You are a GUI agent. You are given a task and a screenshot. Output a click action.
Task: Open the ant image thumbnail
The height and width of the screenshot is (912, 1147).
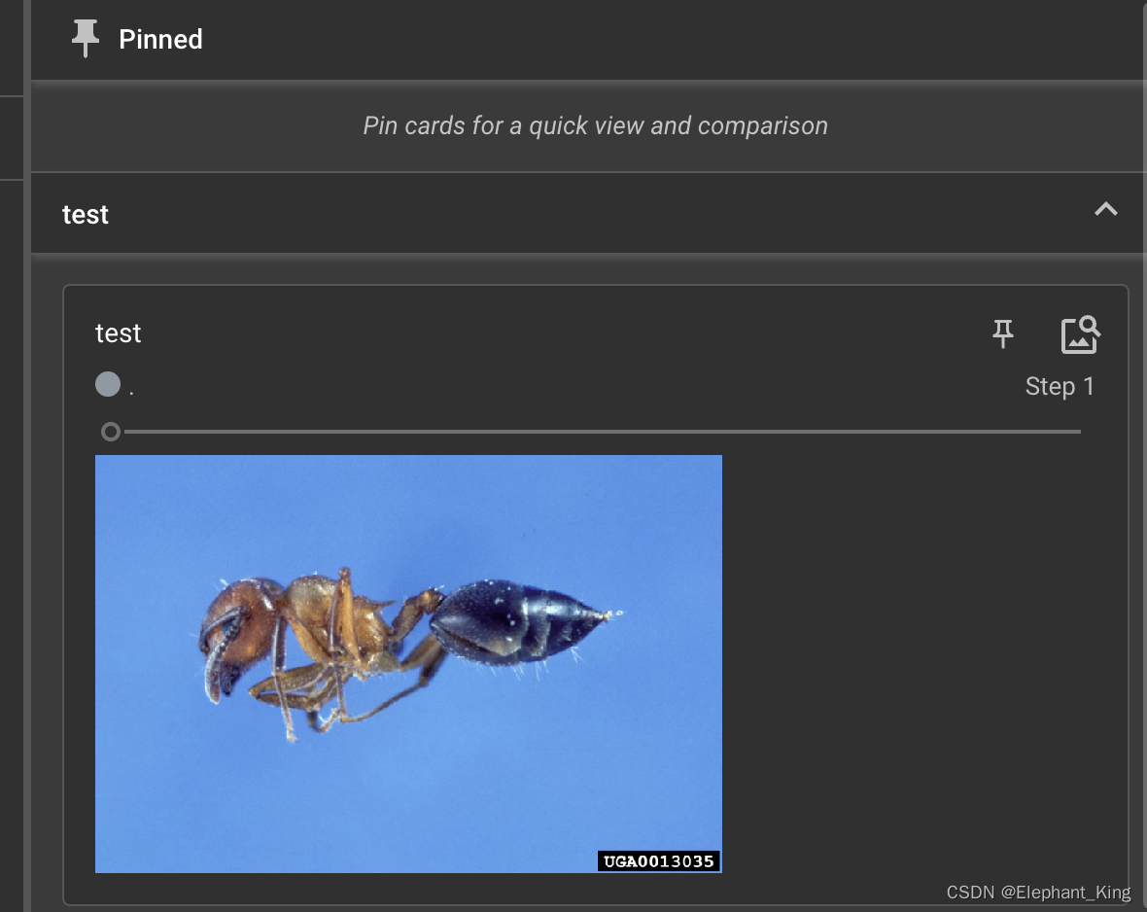(408, 663)
